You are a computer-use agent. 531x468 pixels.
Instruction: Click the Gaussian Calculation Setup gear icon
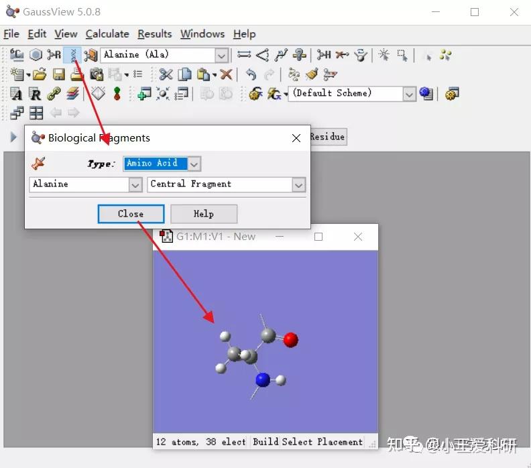[x=255, y=94]
